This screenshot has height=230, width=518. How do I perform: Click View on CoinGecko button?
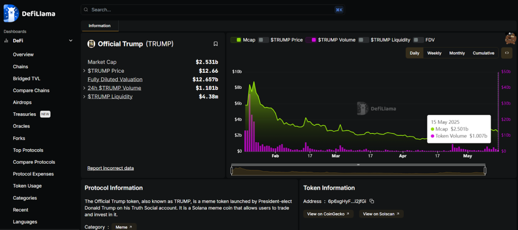(x=328, y=214)
